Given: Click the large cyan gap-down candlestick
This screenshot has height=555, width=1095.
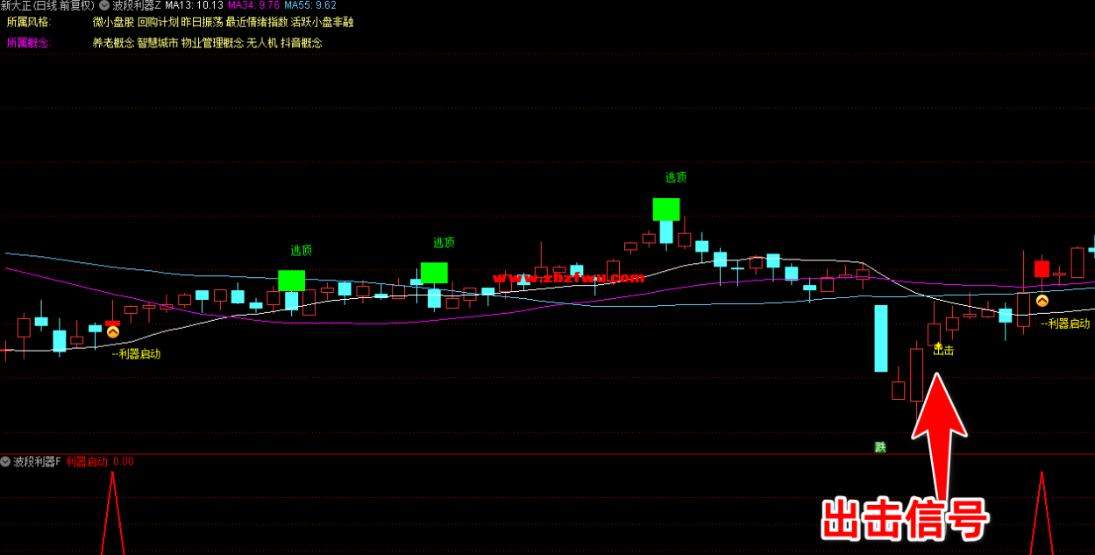Looking at the screenshot, I should [x=880, y=338].
